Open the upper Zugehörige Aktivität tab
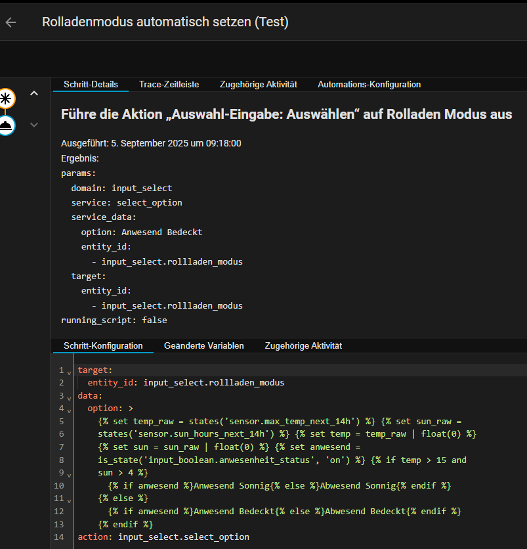Screen dimensions: 527x549 (259, 84)
